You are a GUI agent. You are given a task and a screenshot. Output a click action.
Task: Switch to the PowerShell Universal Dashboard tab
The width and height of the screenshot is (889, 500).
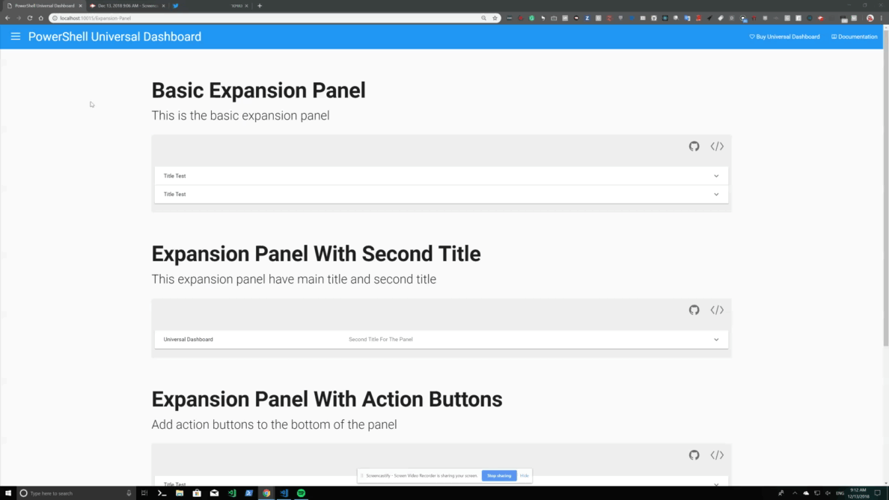point(43,5)
